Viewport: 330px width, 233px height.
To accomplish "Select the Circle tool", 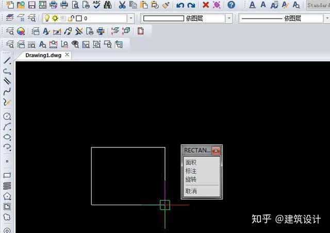I will [7, 116].
